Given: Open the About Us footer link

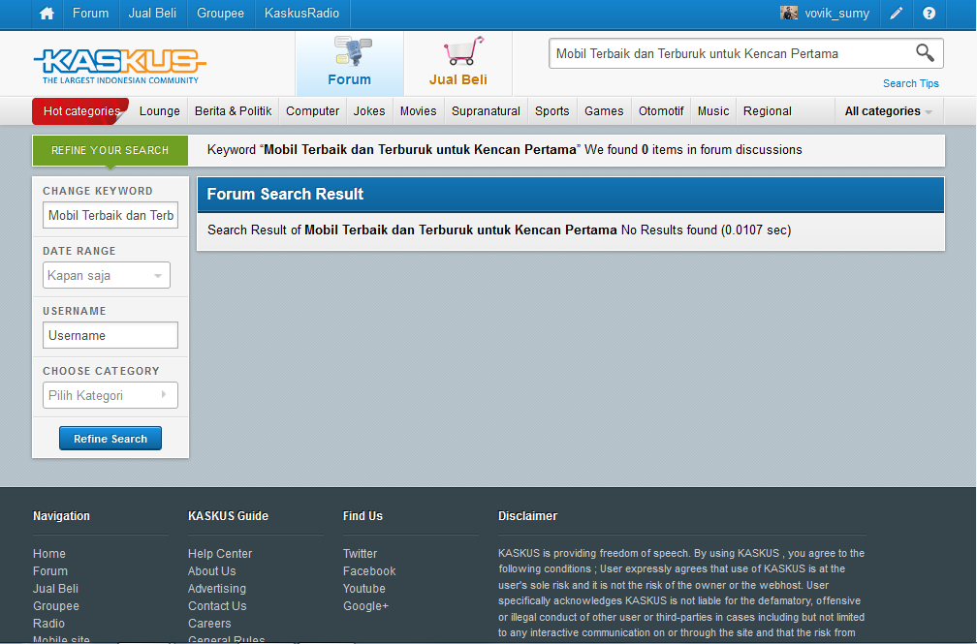Looking at the screenshot, I should (212, 571).
